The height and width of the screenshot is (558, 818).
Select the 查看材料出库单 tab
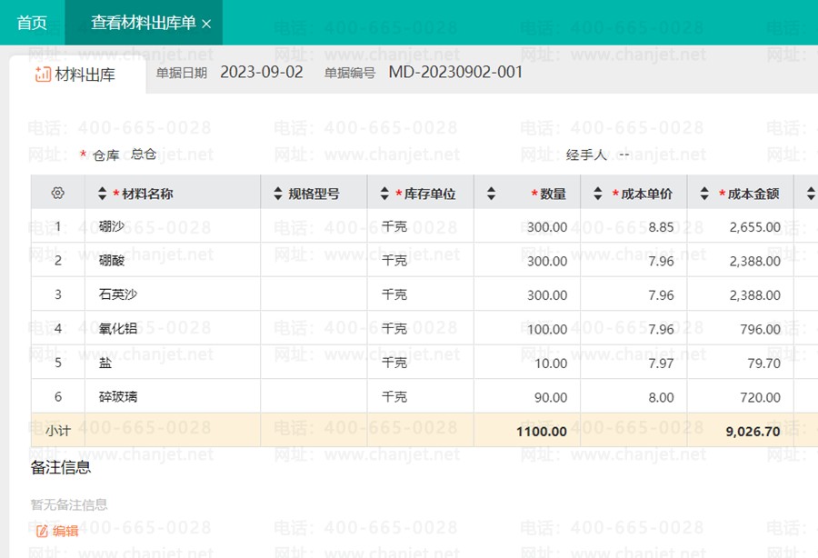(x=144, y=23)
